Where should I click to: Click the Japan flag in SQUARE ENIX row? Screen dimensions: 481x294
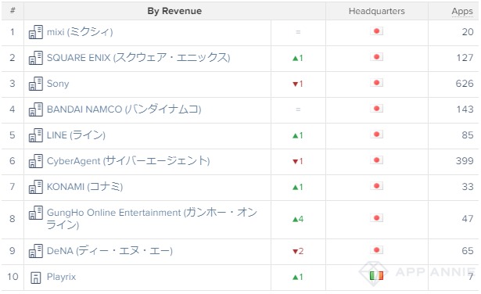coord(376,57)
